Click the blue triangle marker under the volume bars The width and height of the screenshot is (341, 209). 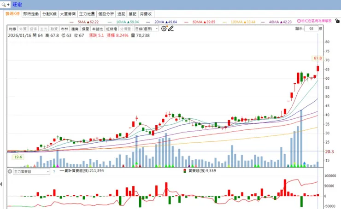pyautogui.click(x=305, y=163)
